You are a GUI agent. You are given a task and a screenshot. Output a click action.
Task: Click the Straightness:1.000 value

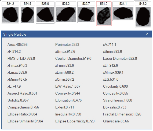point(118,100)
